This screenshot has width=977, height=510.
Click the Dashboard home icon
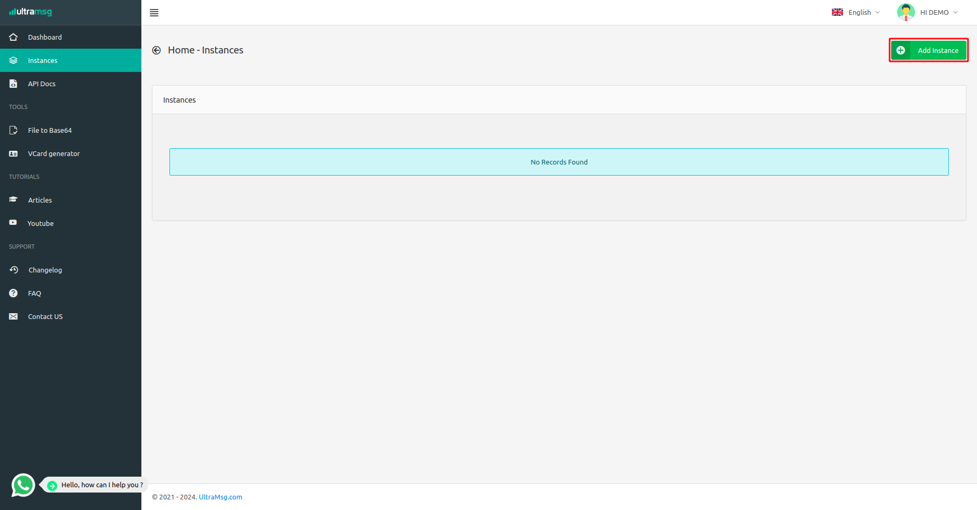click(x=14, y=37)
